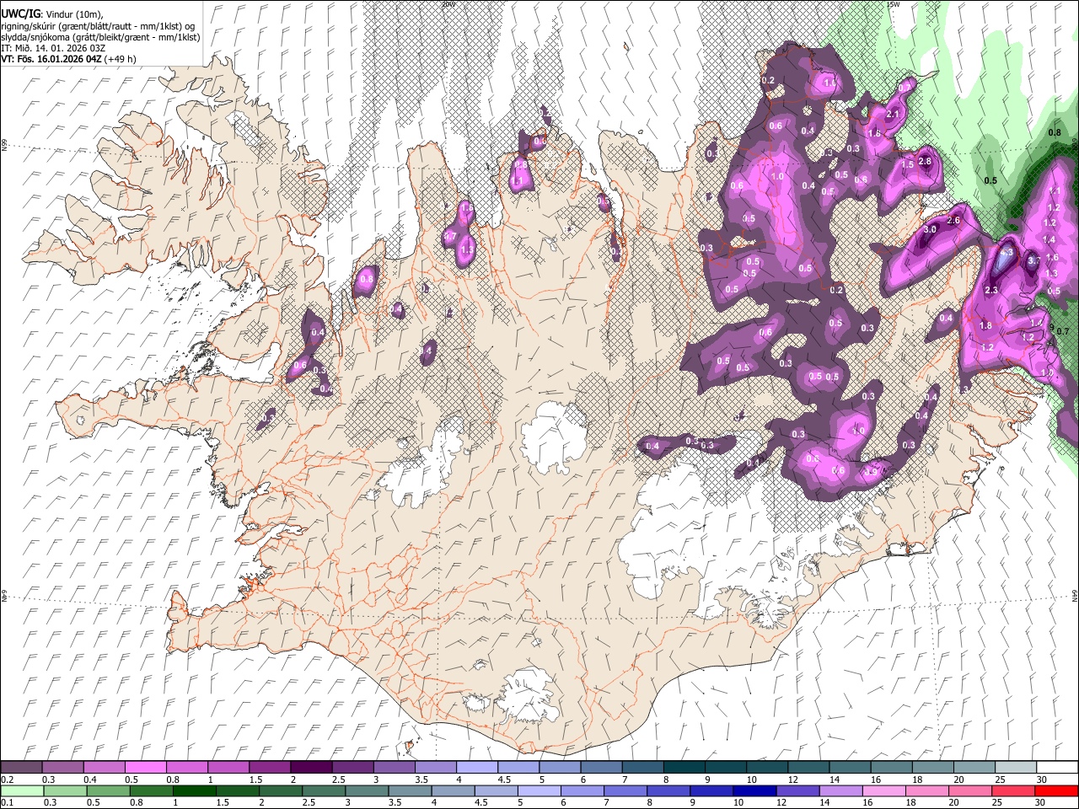Pick the lower scale red swatch labeled 25
This screenshot has height=809, width=1079.
point(1014,790)
